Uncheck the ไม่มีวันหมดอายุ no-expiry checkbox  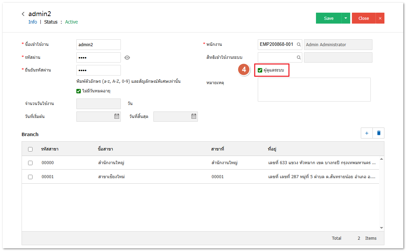[79, 91]
